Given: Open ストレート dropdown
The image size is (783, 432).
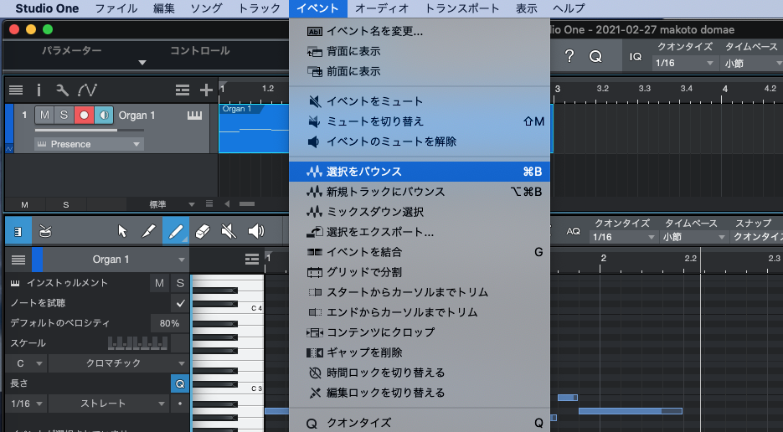Looking at the screenshot, I should 109,404.
